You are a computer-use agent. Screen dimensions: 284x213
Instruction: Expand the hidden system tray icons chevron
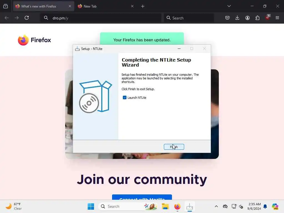pos(216,206)
